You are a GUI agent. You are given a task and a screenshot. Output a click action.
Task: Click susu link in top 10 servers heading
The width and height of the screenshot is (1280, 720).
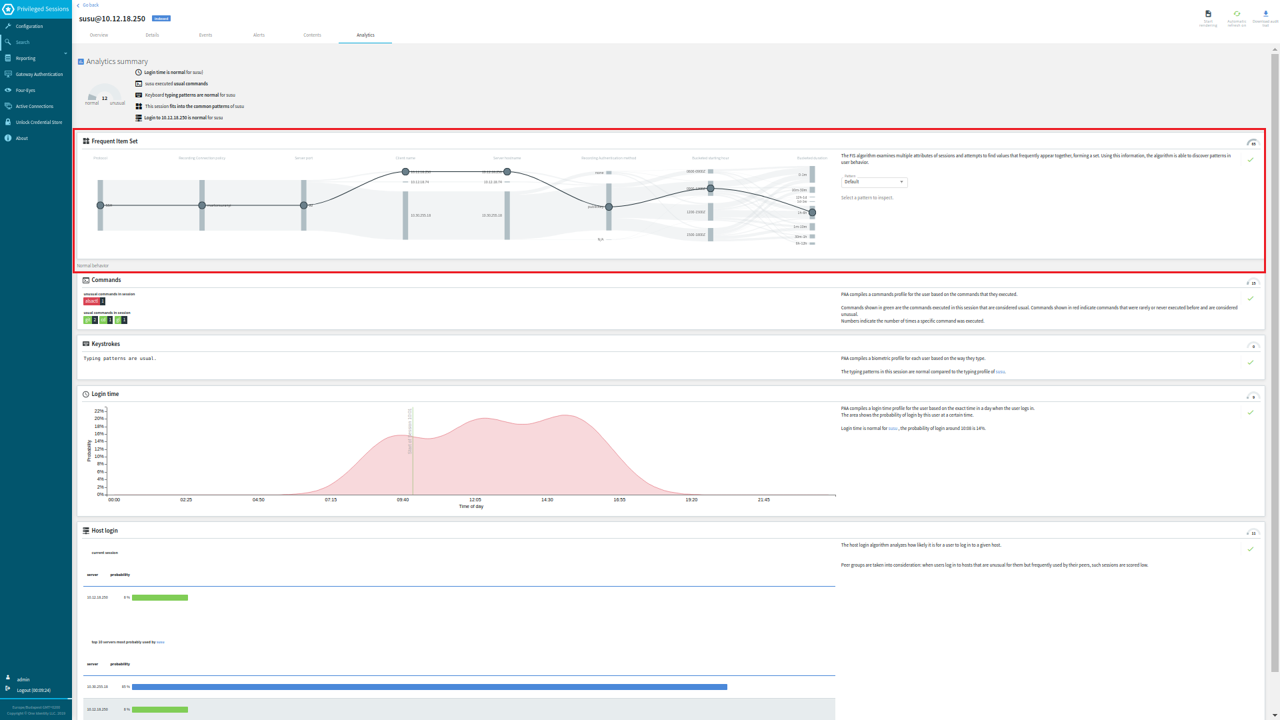click(x=160, y=642)
